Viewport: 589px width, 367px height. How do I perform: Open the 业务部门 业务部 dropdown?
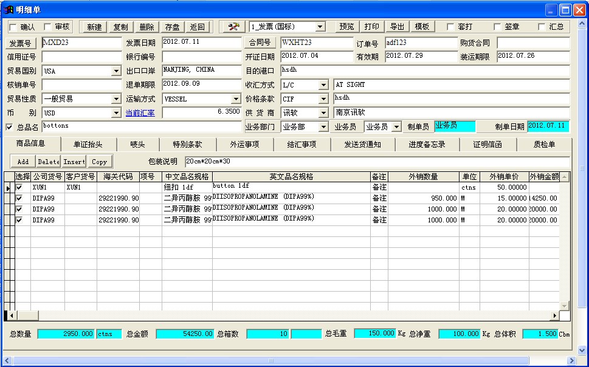pyautogui.click(x=323, y=127)
